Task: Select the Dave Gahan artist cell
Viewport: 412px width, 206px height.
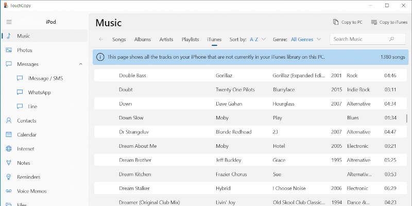Action: click(229, 104)
